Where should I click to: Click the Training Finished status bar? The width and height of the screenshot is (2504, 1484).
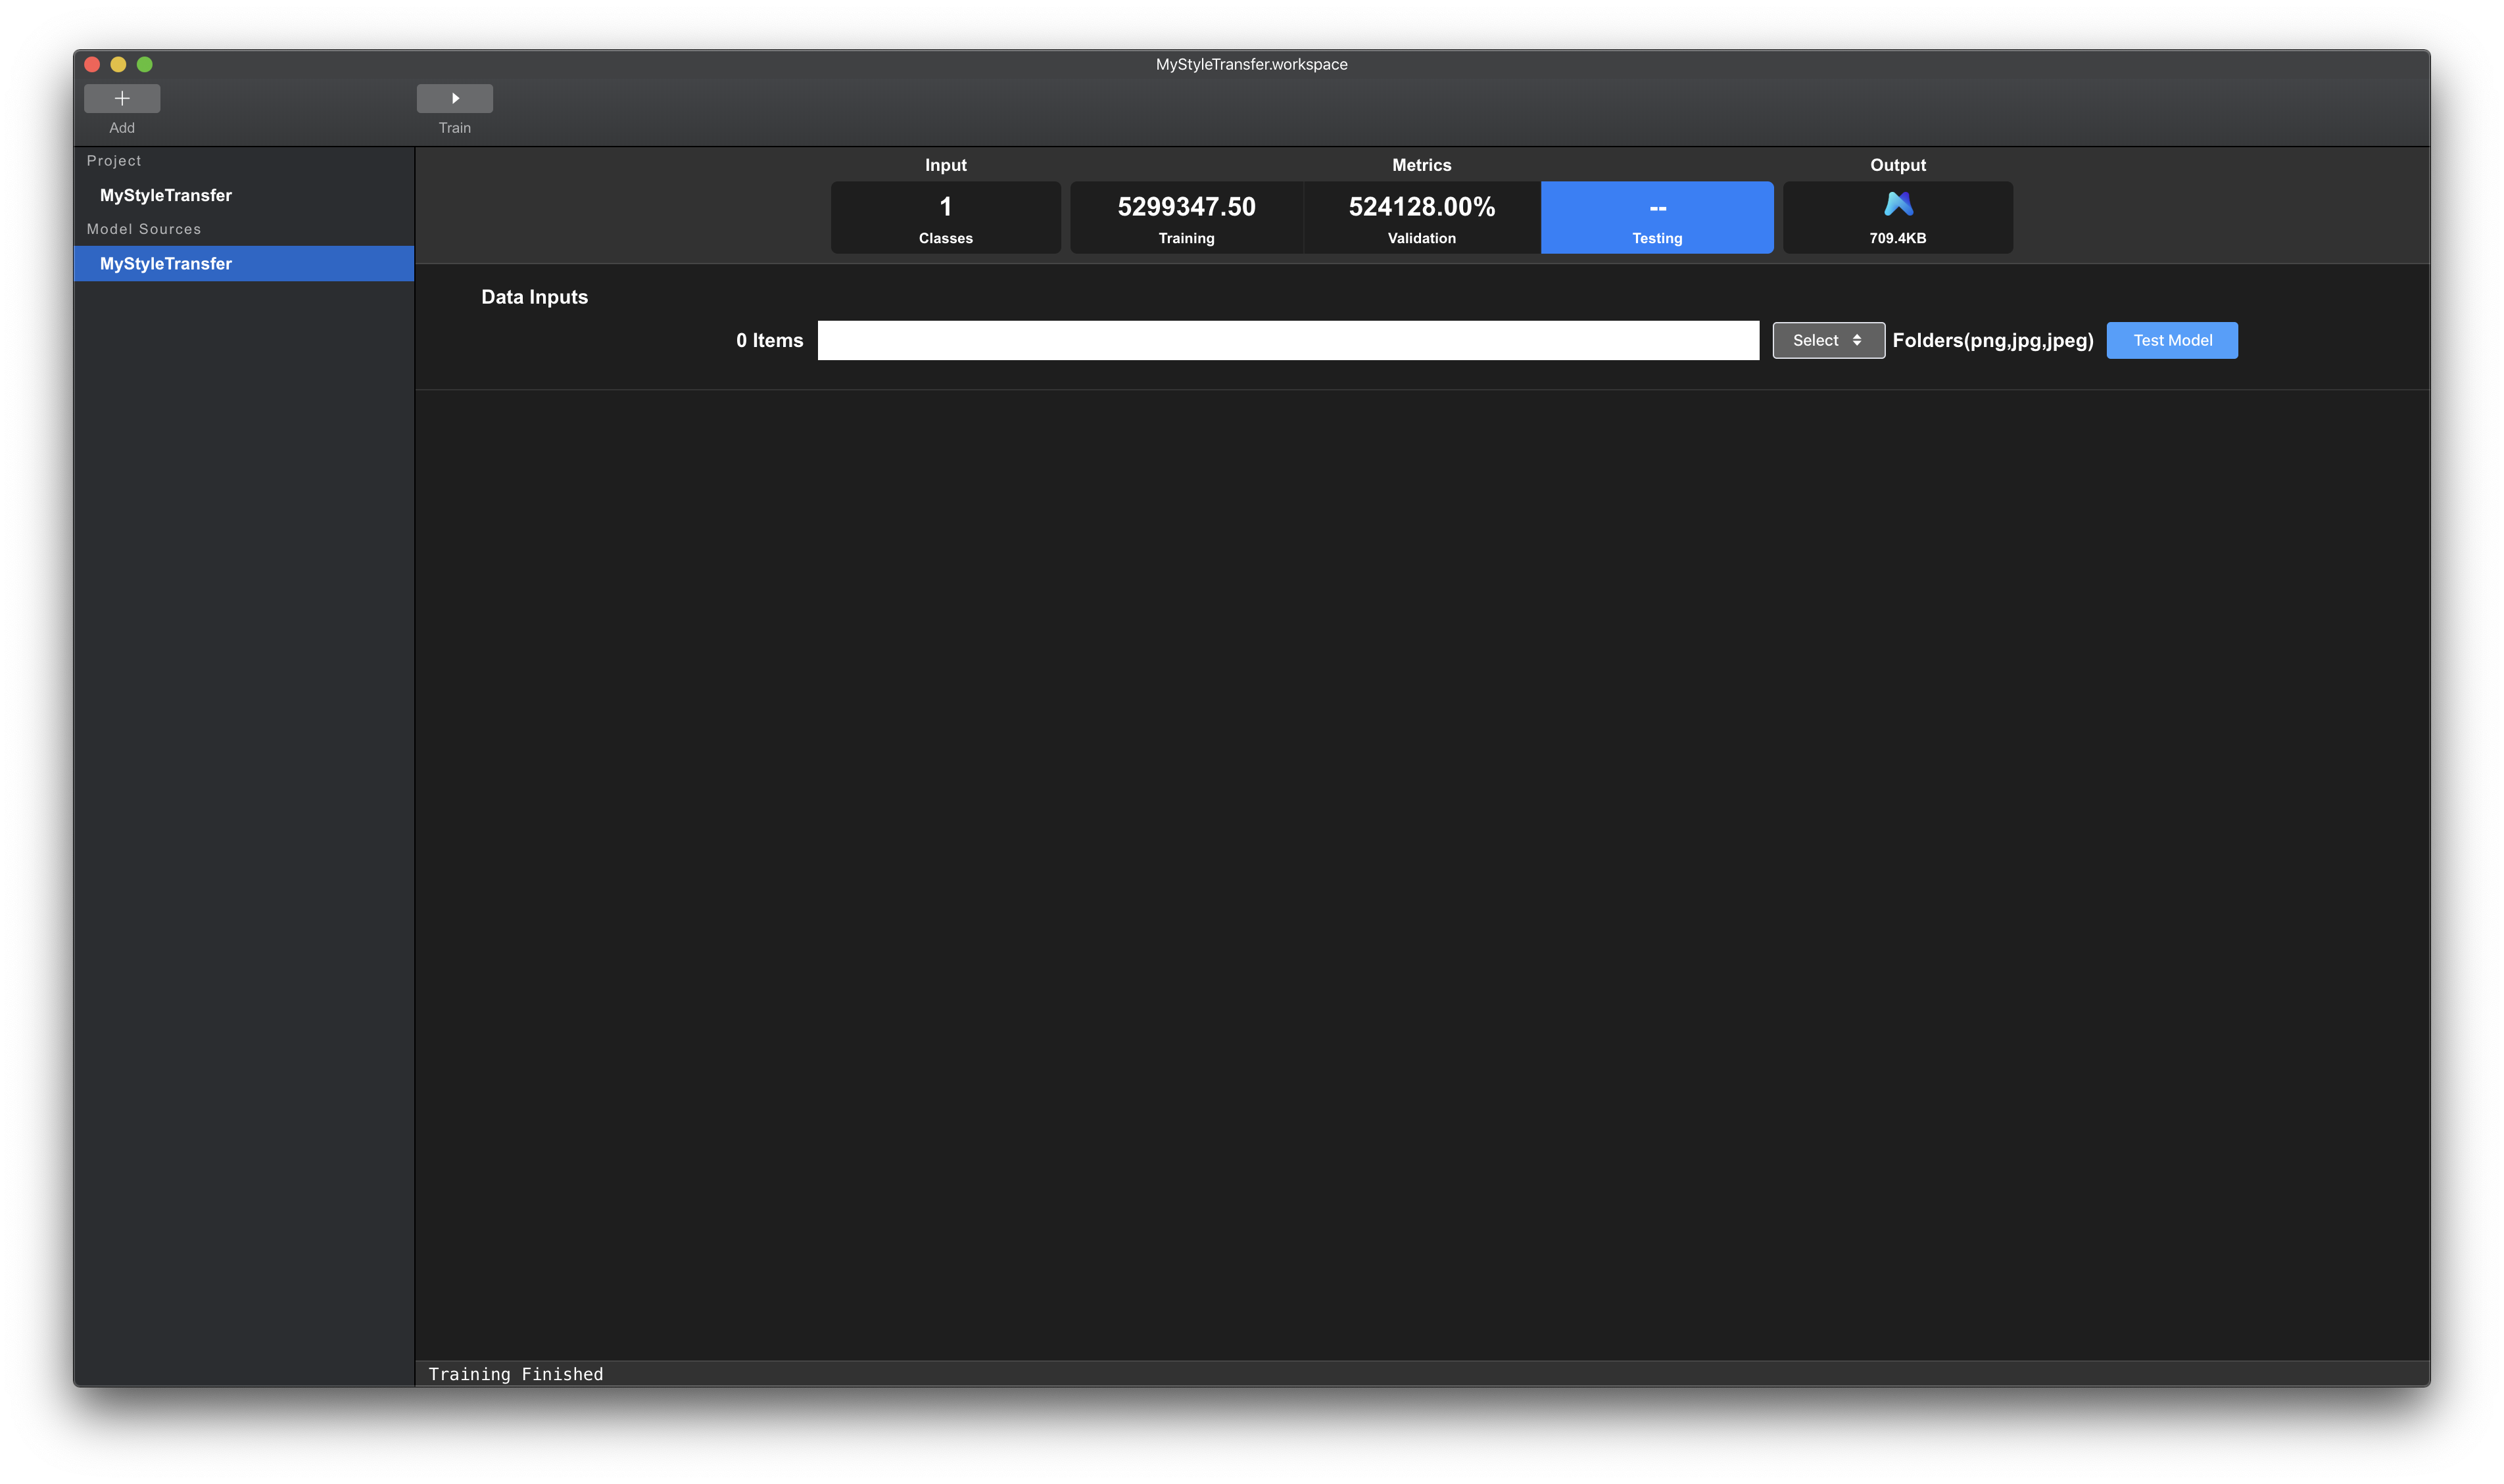(x=516, y=1374)
